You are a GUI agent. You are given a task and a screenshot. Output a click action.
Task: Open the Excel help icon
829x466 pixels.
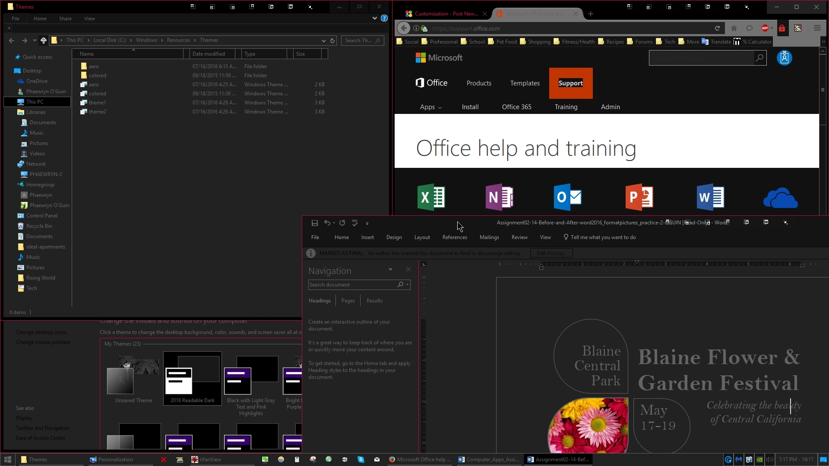click(431, 197)
